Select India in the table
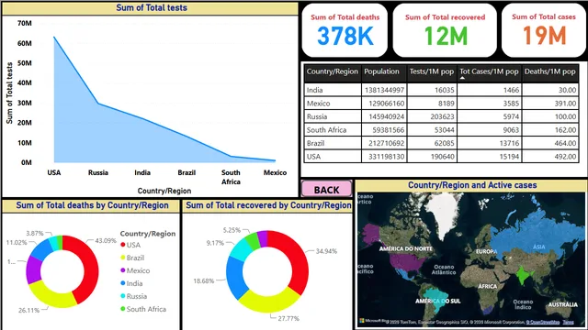The width and height of the screenshot is (588, 330). pos(314,90)
